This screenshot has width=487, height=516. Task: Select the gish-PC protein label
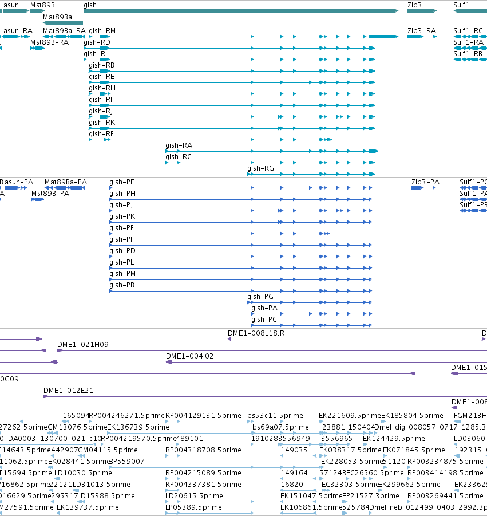tap(264, 320)
